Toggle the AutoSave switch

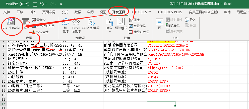[24, 4]
